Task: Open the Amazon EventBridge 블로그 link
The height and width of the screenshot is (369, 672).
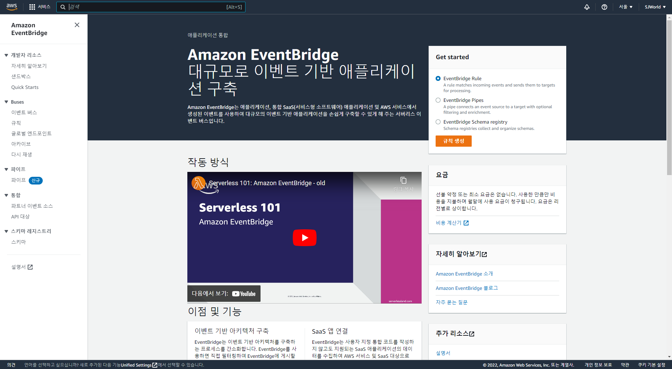Action: pos(467,288)
